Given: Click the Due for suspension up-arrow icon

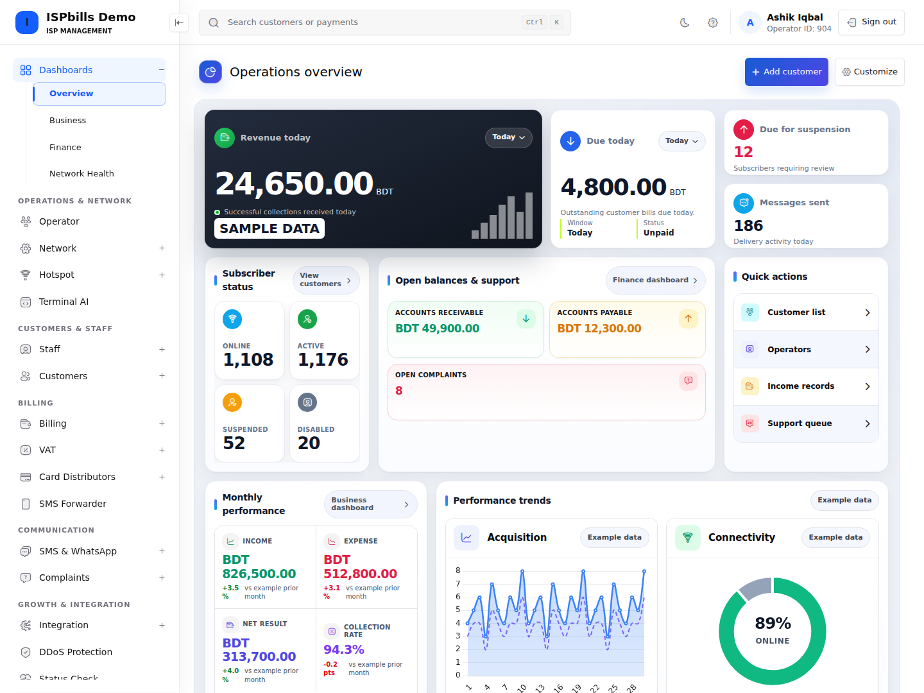Looking at the screenshot, I should [x=744, y=130].
